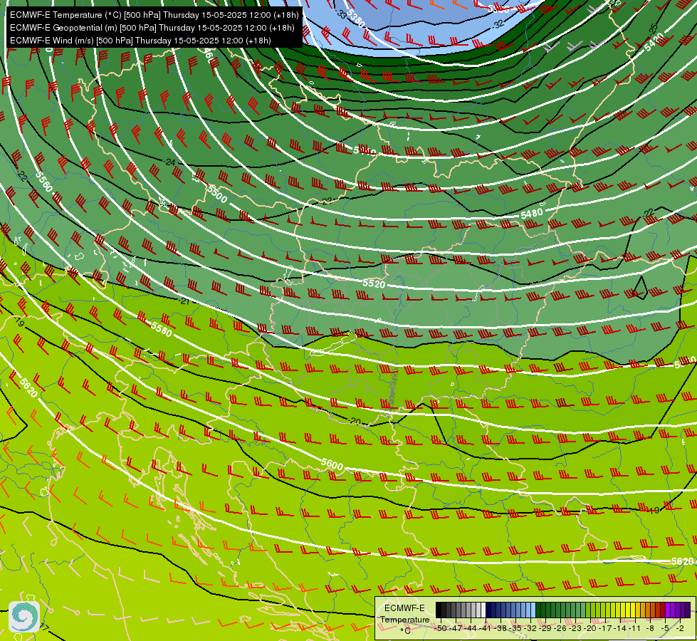Click the 5520 geopotential contour label
This screenshot has height=641, width=697.
click(373, 283)
